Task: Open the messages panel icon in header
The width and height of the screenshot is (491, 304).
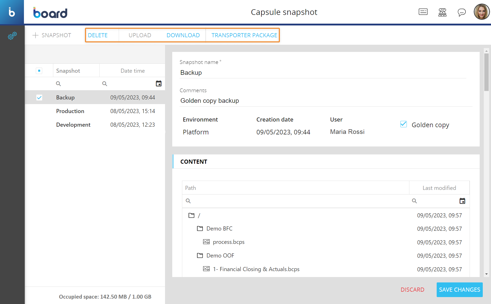Action: tap(423, 12)
